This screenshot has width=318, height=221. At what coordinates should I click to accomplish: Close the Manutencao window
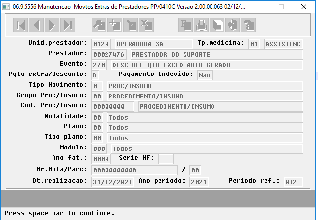[x=304, y=7]
